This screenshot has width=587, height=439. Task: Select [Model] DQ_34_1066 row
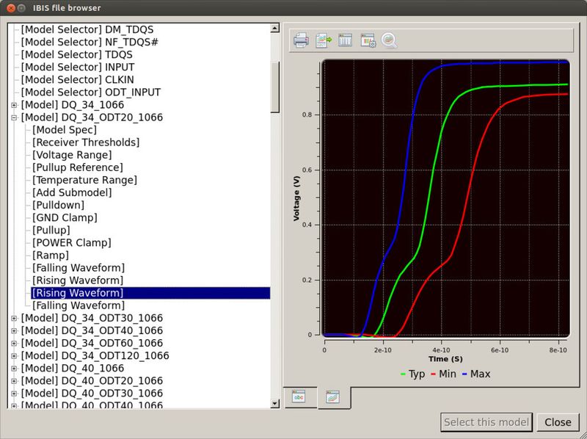[x=72, y=105]
